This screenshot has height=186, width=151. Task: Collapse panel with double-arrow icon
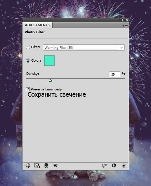(x=121, y=20)
